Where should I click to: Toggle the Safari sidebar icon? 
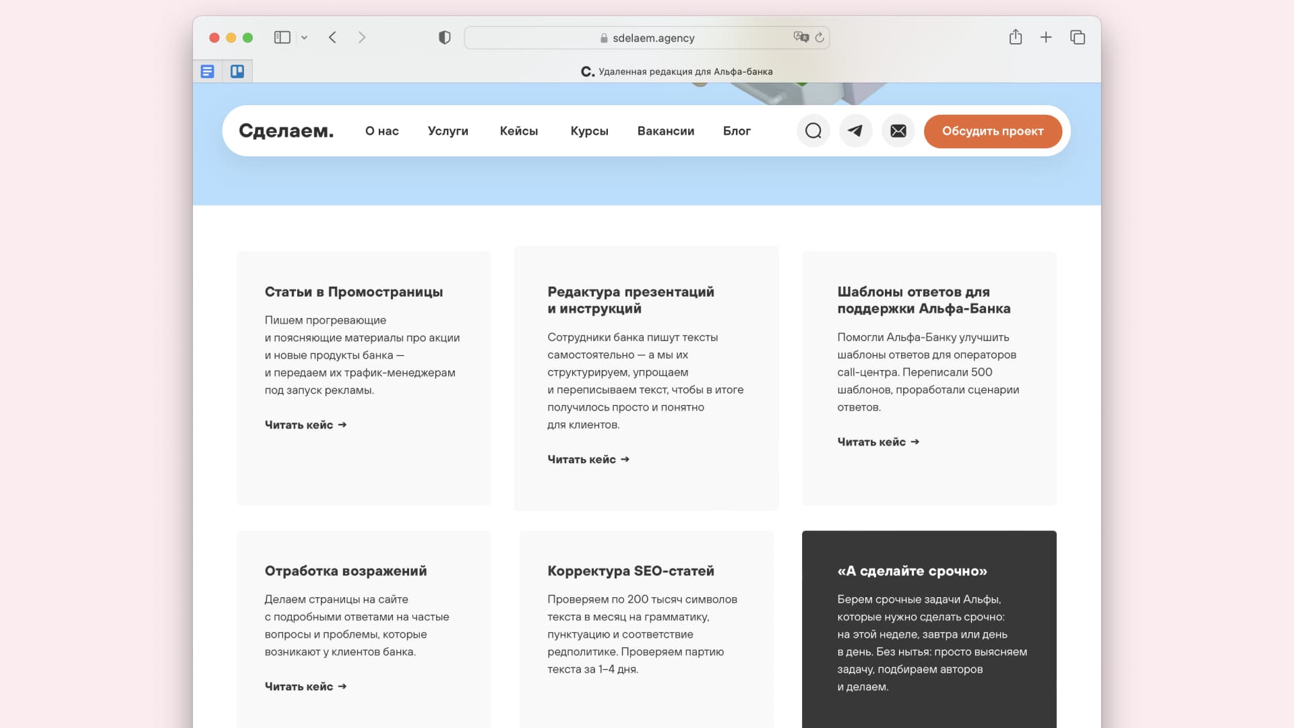tap(282, 37)
